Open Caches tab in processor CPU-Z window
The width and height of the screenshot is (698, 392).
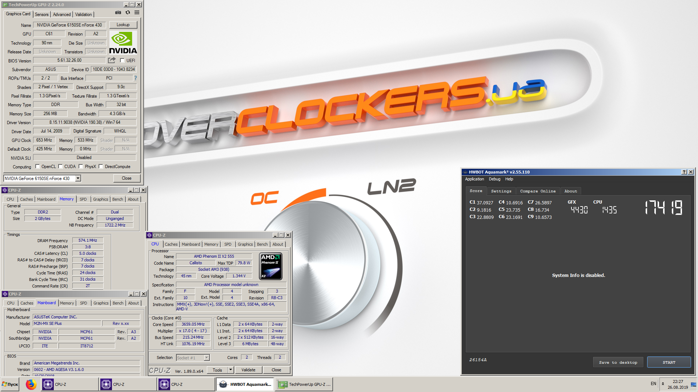point(171,244)
